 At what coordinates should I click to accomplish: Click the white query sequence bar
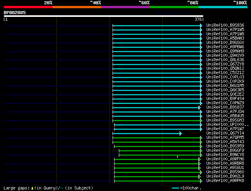(104, 16)
